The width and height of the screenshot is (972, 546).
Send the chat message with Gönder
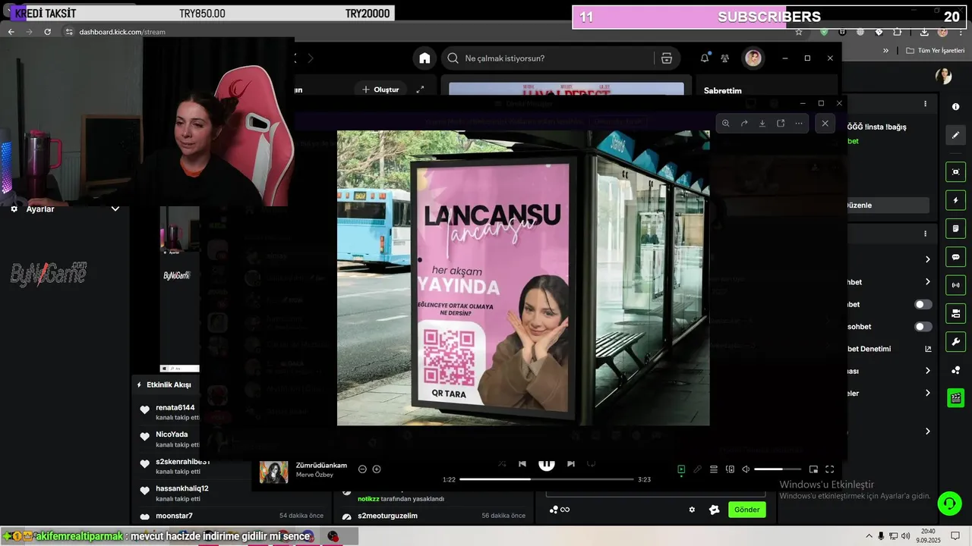(x=746, y=510)
